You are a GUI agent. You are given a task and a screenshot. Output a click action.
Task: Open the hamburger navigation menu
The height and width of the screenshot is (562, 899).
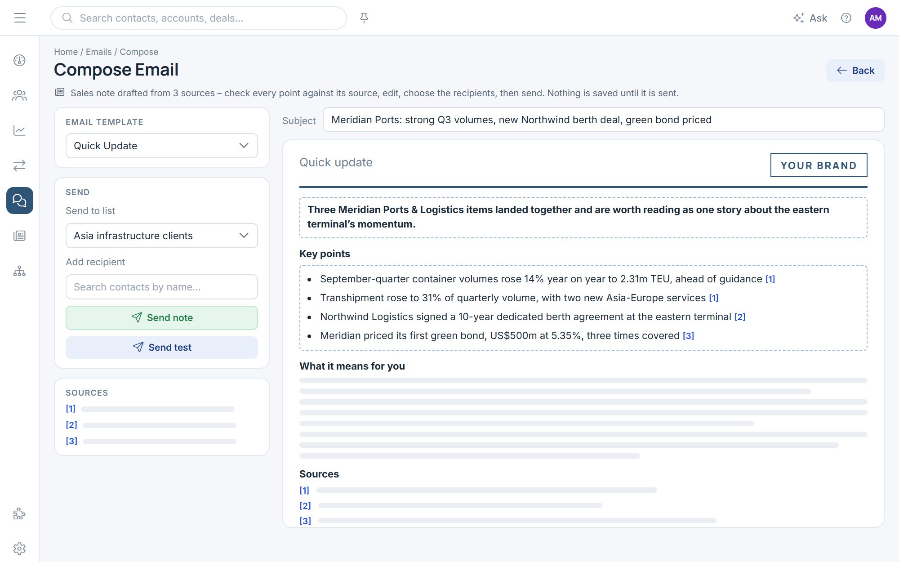point(20,18)
